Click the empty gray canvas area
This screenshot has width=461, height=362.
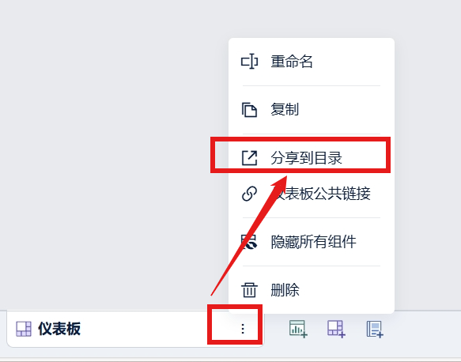point(111,147)
